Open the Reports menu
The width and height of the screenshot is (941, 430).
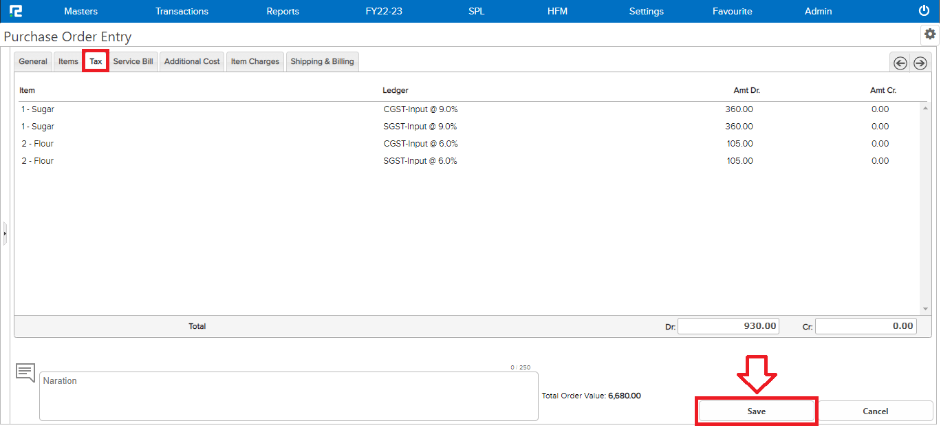[282, 11]
